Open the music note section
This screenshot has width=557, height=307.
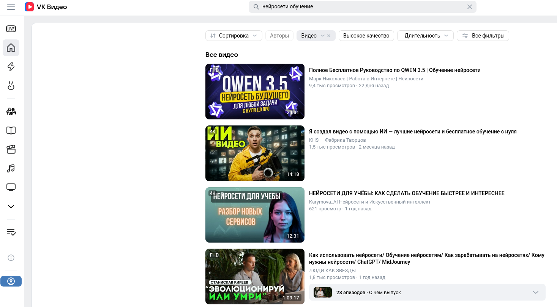click(x=11, y=168)
